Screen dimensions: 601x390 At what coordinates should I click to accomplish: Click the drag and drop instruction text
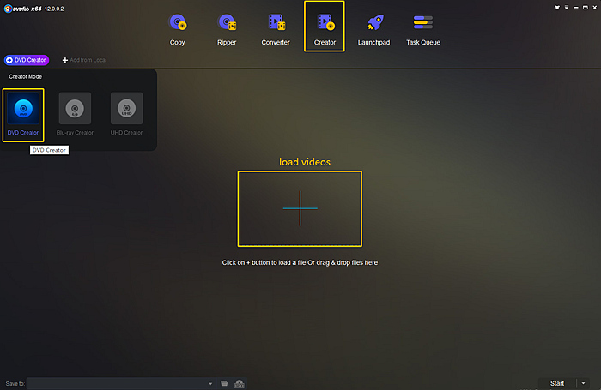[300, 262]
